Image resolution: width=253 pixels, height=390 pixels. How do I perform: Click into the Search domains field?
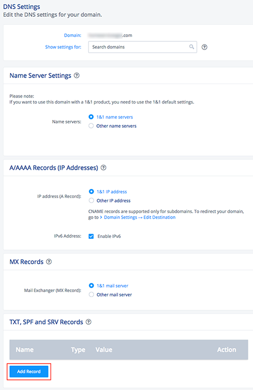coord(142,47)
